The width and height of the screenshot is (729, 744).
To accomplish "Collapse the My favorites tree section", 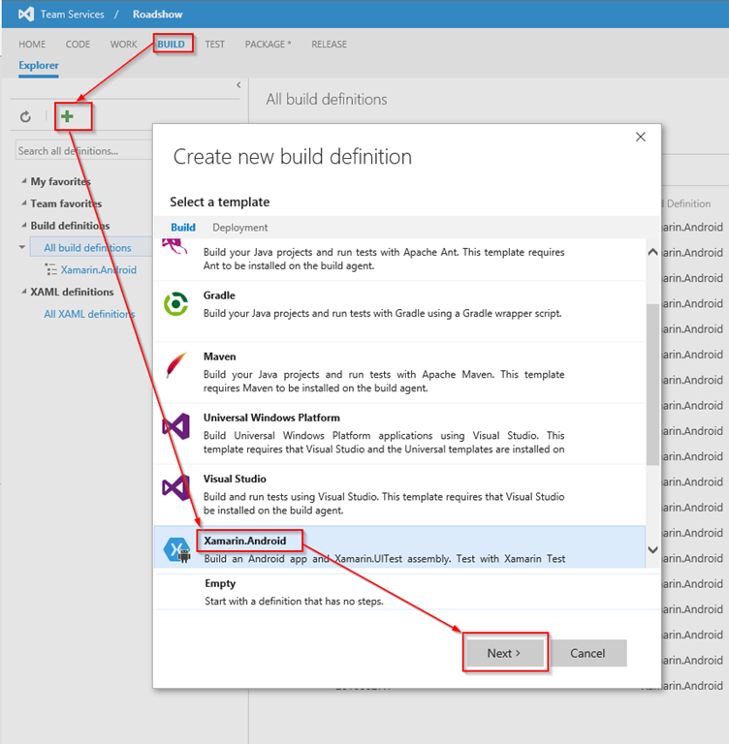I will [x=24, y=181].
